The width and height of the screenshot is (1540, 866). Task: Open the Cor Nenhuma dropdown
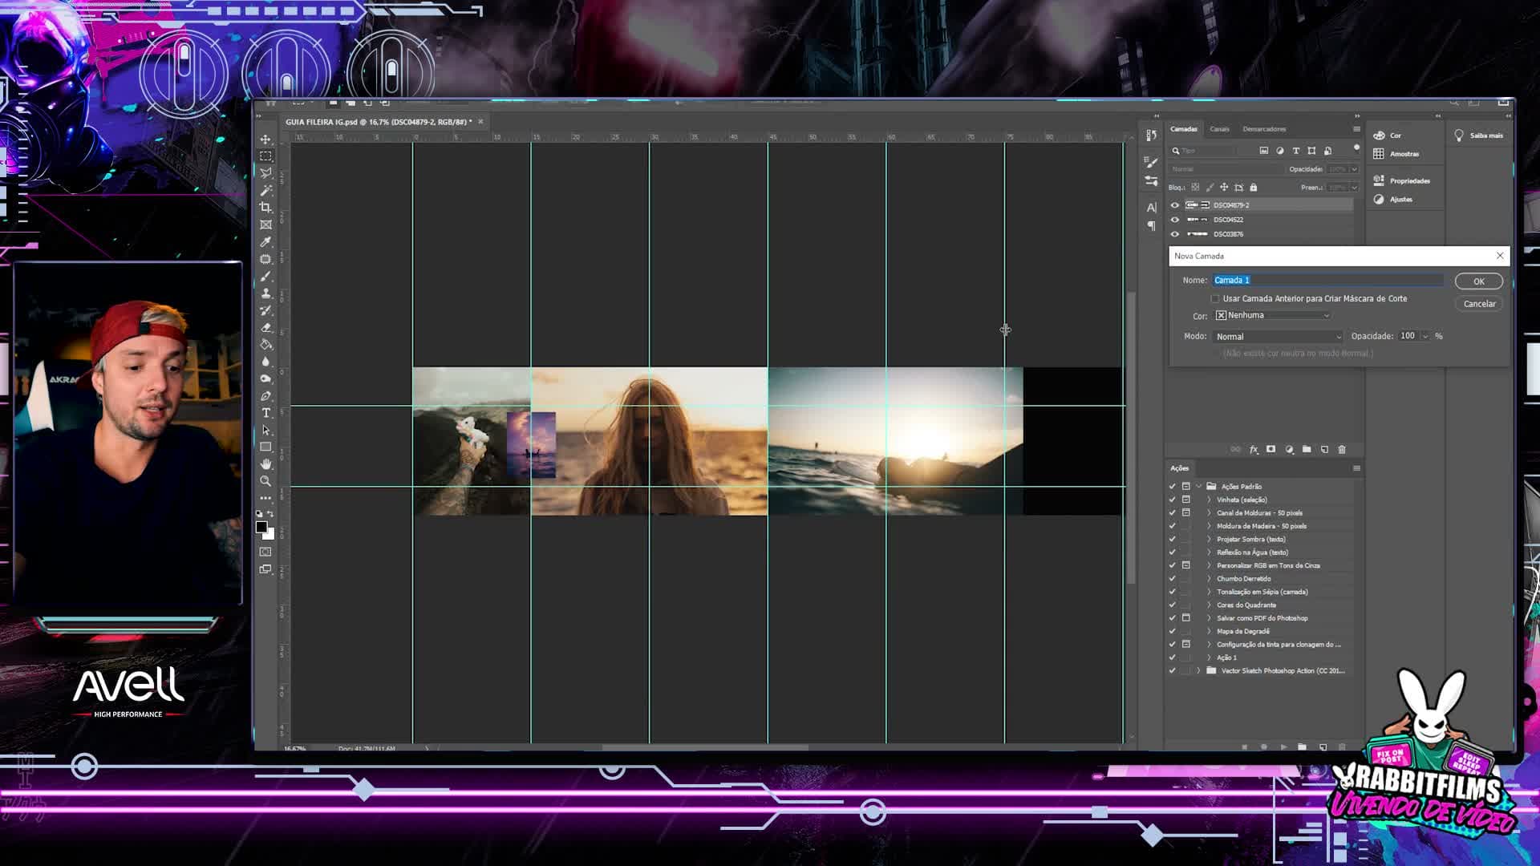tap(1273, 316)
